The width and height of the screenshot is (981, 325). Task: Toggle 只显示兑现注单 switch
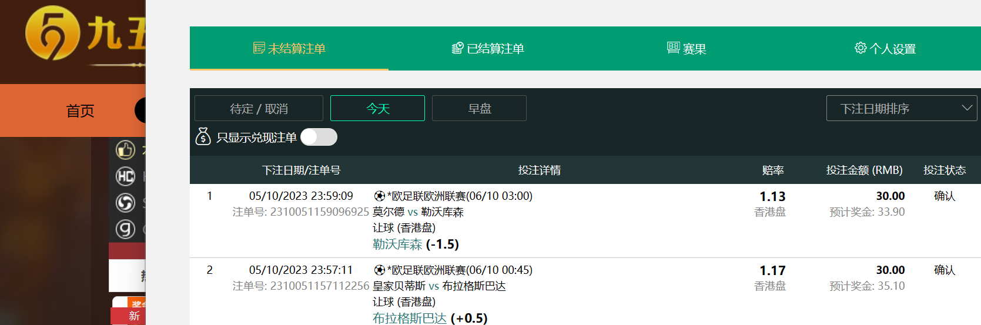tap(319, 137)
